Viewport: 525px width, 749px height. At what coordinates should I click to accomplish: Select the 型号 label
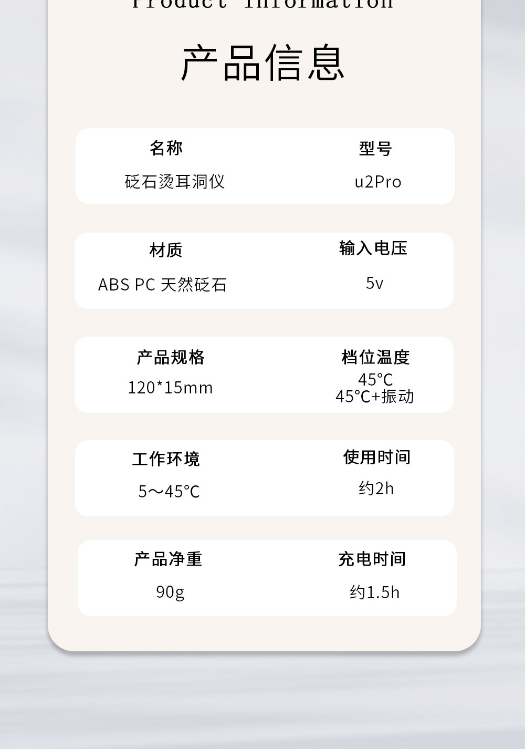click(x=375, y=149)
